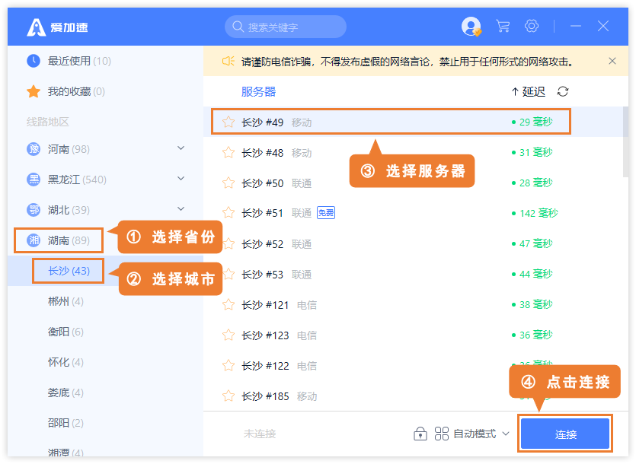This screenshot has width=636, height=464.
Task: Click the shopping cart icon
Action: point(503,27)
